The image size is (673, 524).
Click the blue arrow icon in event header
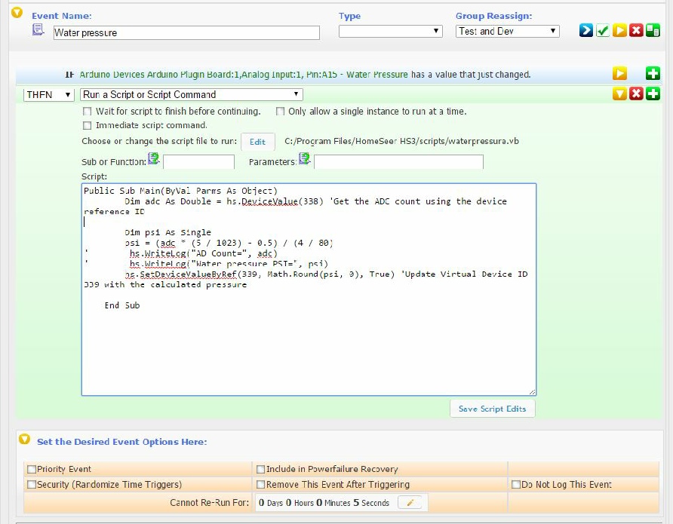point(585,30)
